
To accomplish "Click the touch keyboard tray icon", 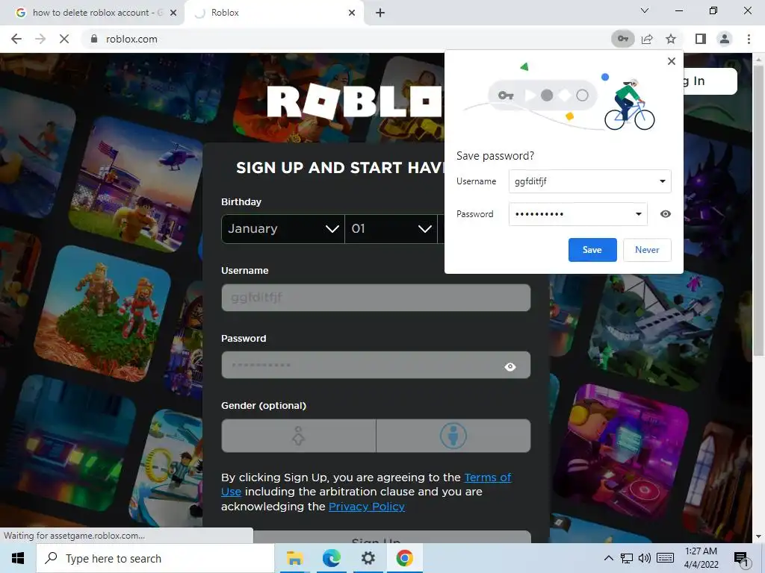I will click(666, 558).
